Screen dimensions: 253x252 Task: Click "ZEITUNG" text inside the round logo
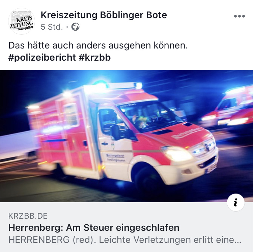coord(21,24)
